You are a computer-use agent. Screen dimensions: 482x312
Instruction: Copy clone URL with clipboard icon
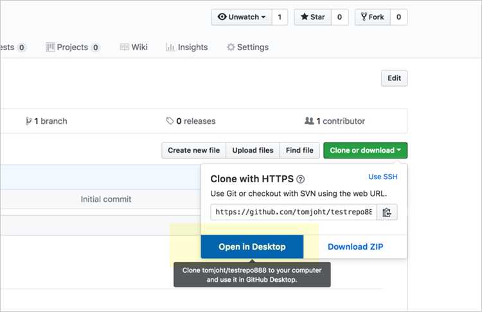click(x=387, y=212)
